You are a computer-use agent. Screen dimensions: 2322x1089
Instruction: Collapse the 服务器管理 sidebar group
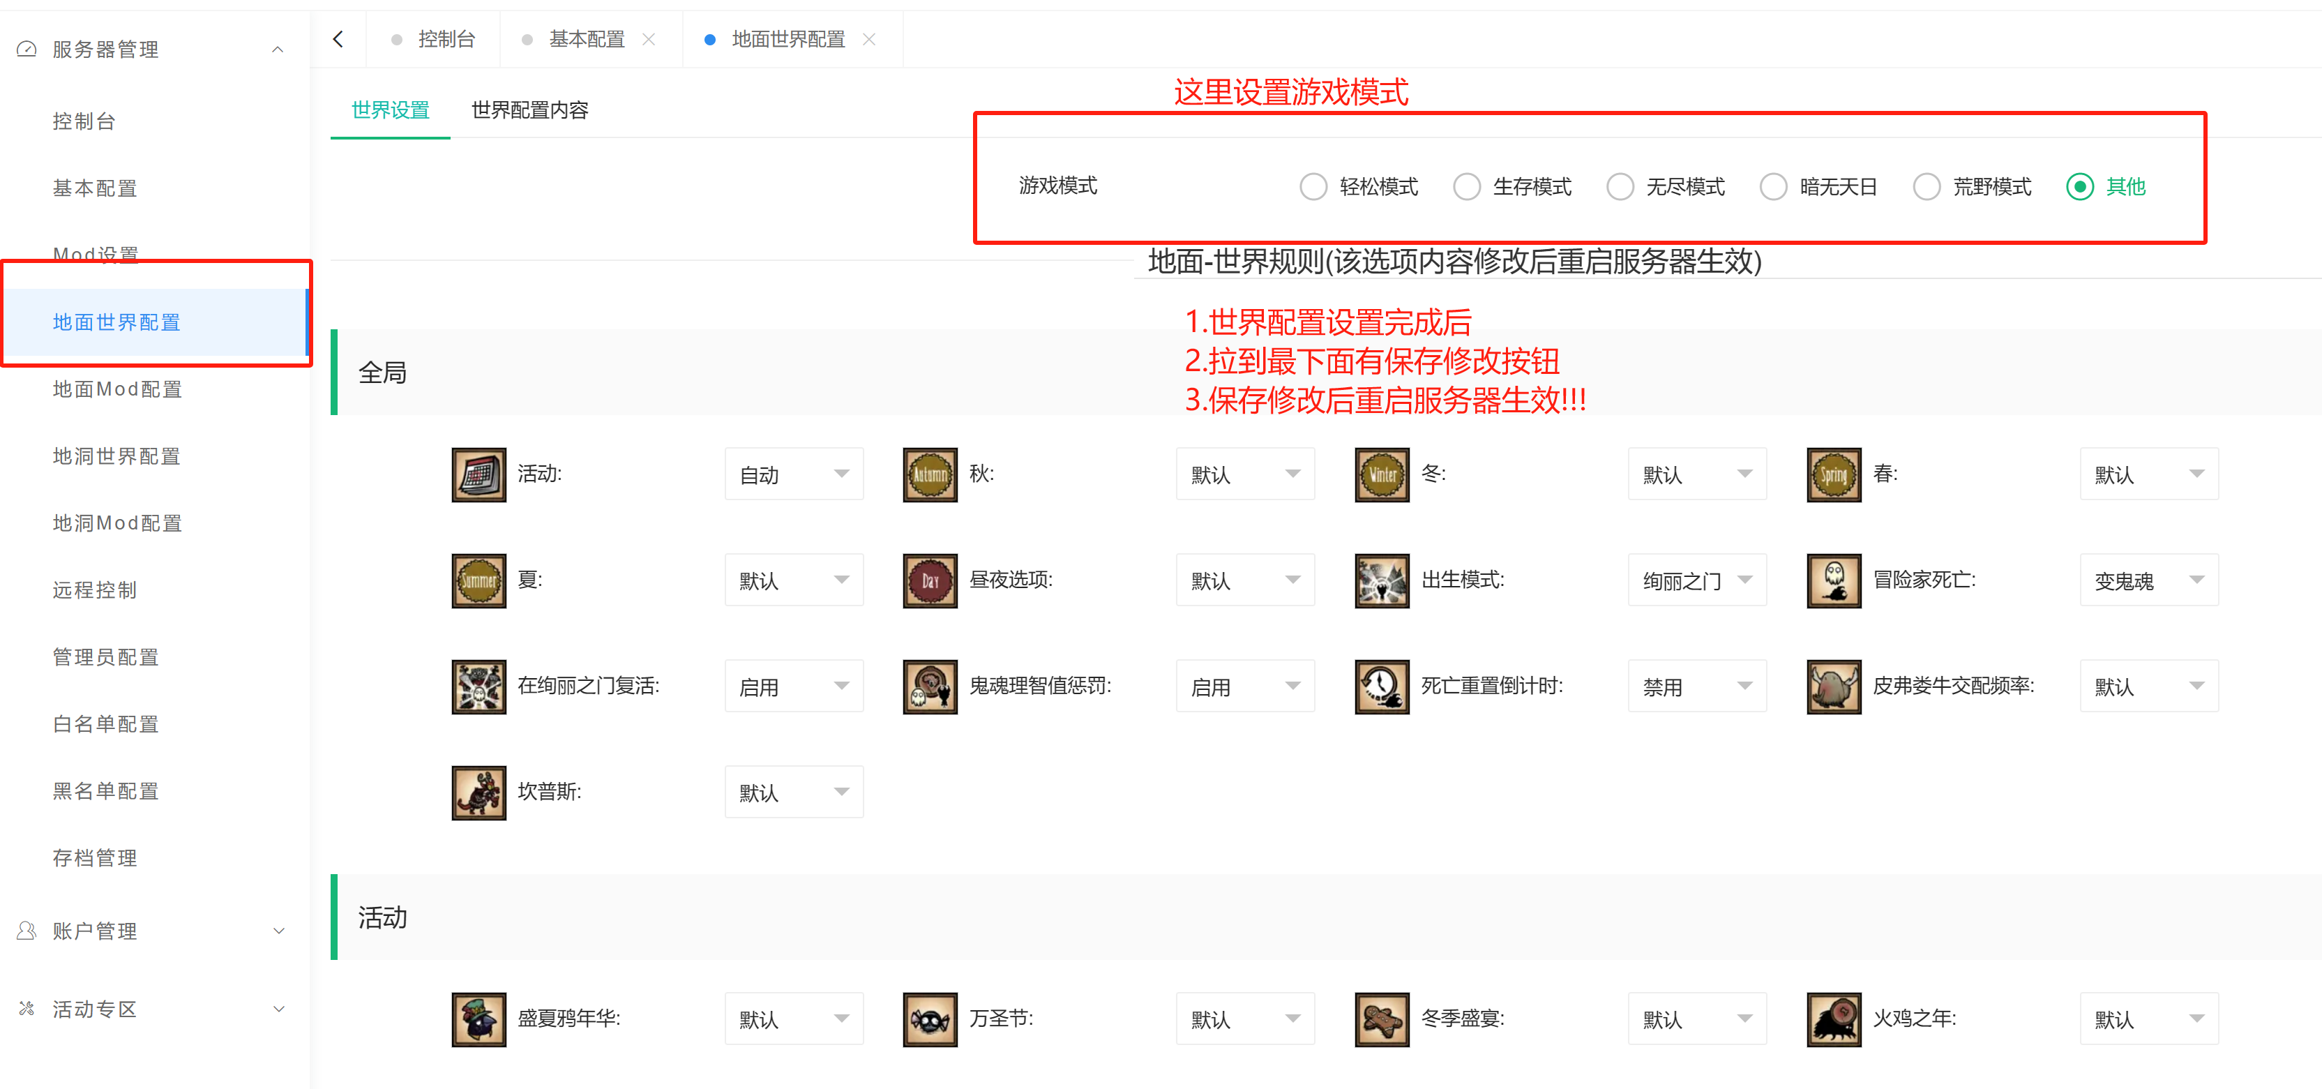pos(278,49)
